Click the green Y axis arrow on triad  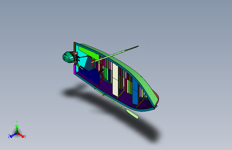coord(17,129)
